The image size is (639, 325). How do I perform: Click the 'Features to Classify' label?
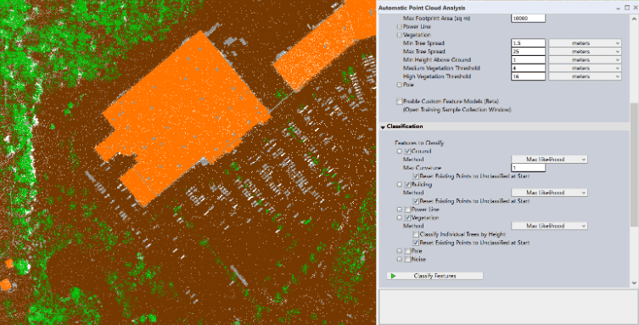419,143
